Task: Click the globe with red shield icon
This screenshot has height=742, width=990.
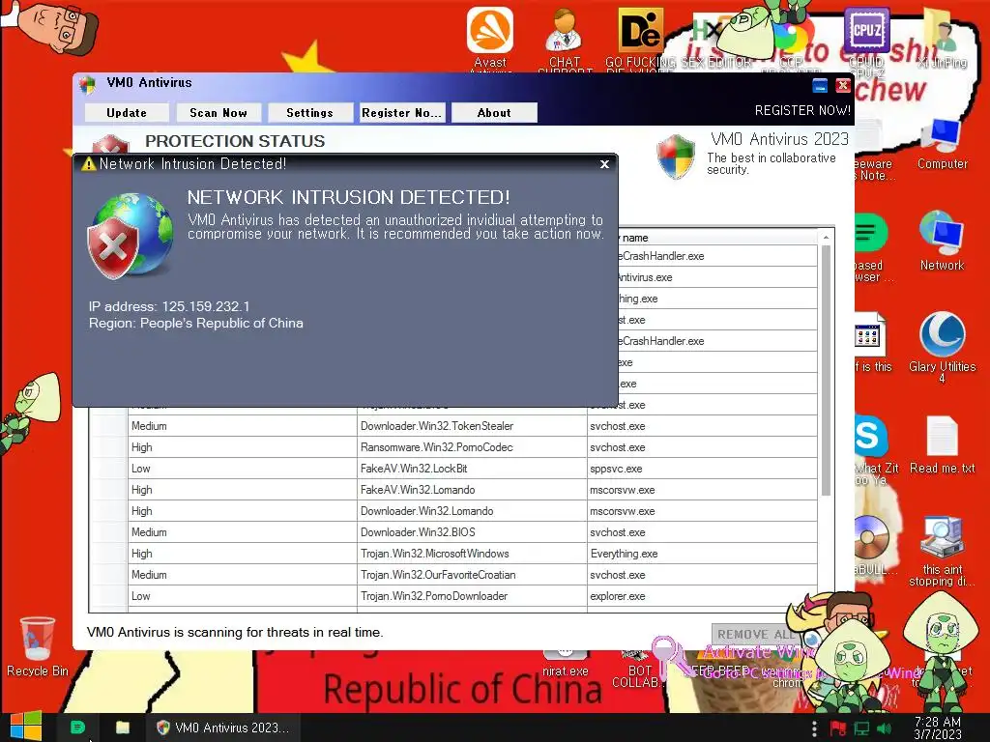Action: coord(131,236)
